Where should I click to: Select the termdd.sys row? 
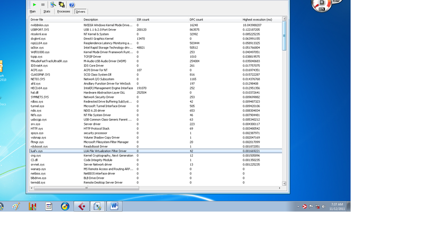pos(155,182)
